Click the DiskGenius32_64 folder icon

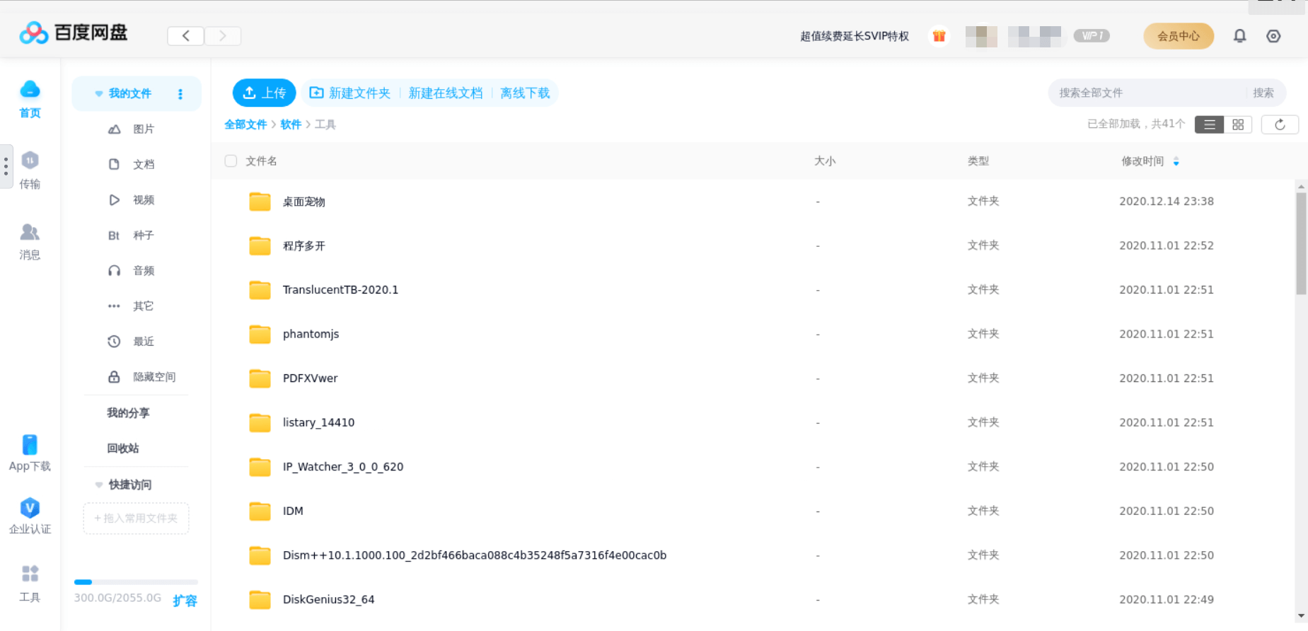click(260, 599)
